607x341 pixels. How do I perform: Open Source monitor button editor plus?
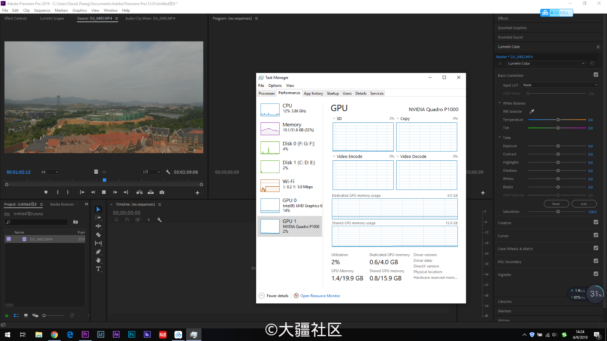[x=197, y=193]
